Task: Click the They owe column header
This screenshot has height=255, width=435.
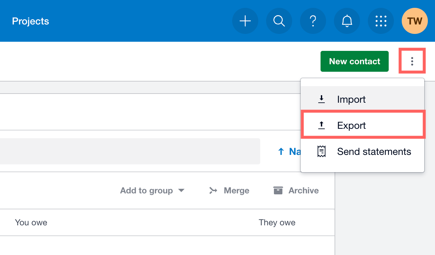Action: (277, 222)
